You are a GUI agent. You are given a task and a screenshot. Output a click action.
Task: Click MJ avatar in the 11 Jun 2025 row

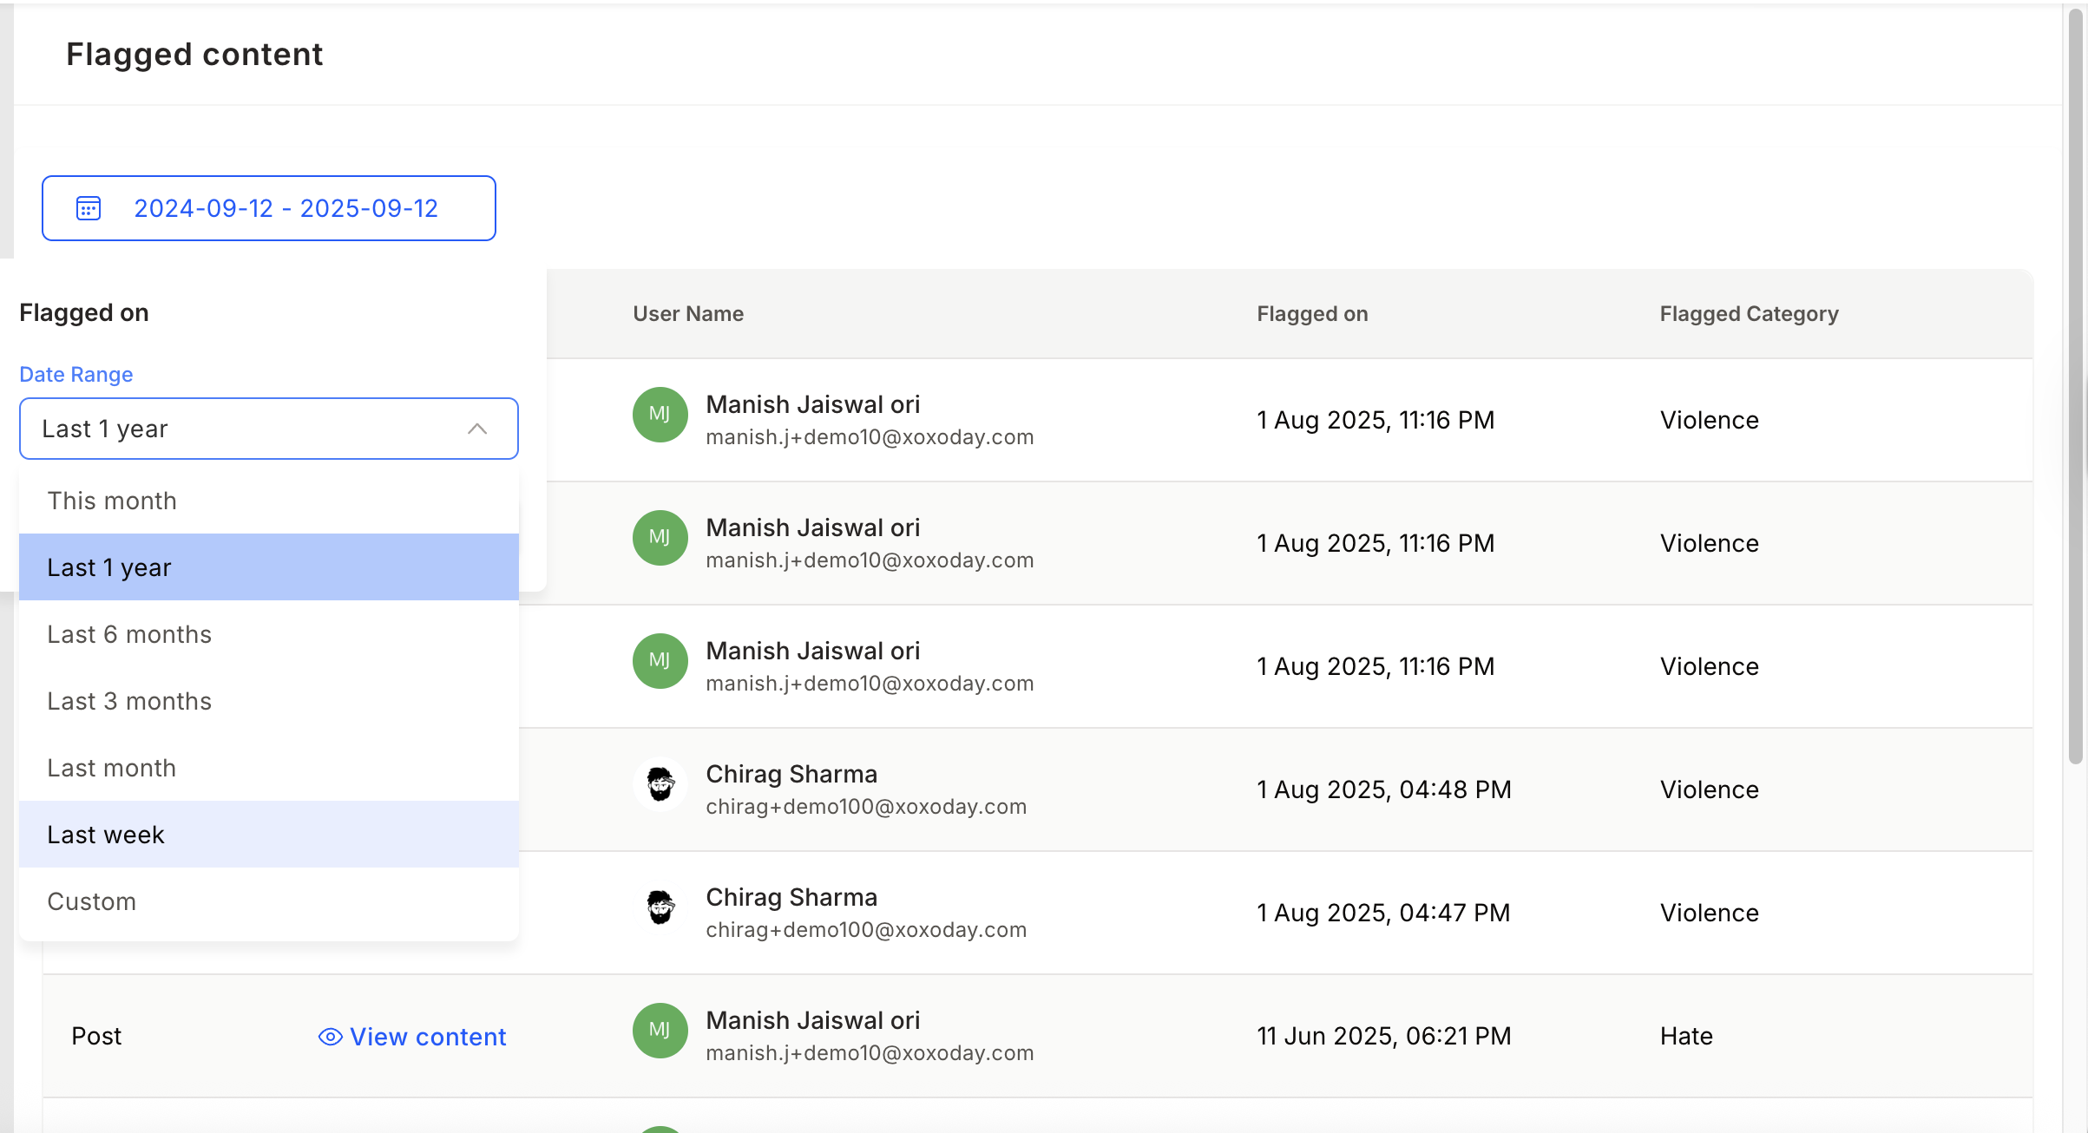660,1031
